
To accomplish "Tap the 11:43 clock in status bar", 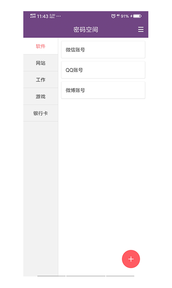I will [43, 16].
